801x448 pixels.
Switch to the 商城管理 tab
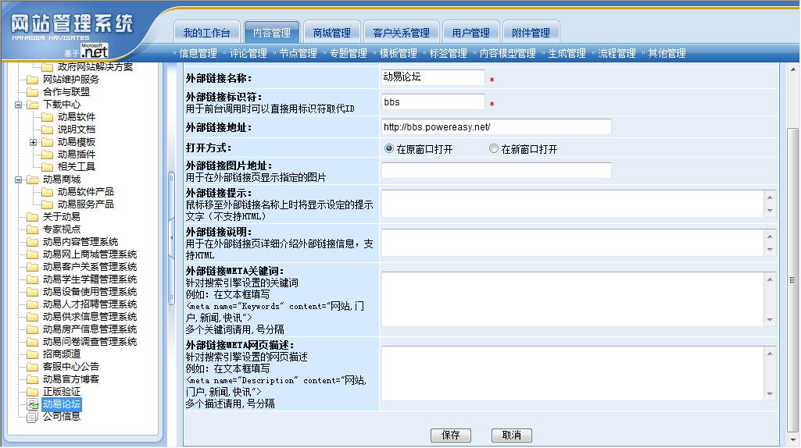coord(331,33)
